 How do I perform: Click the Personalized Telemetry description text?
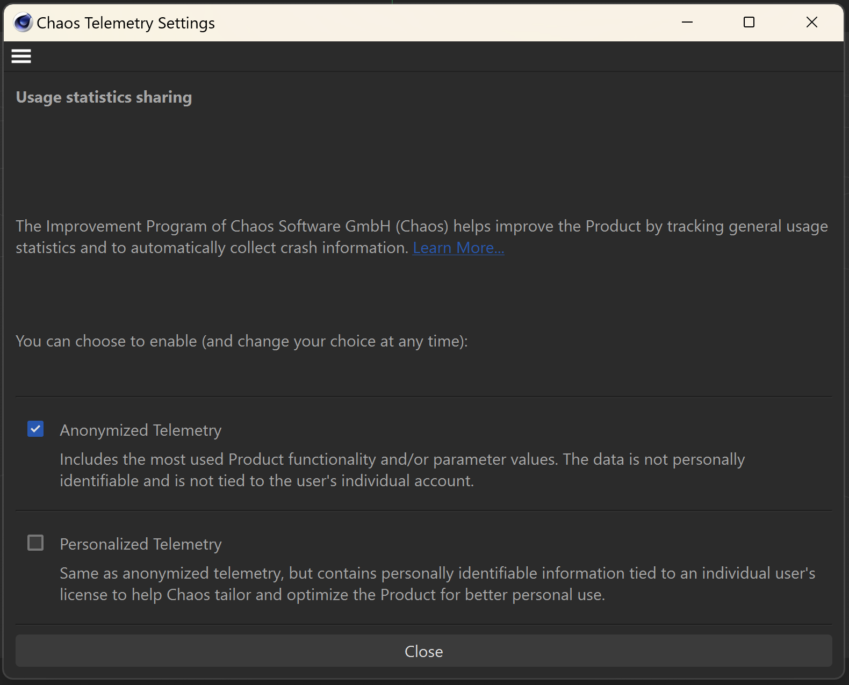[437, 584]
